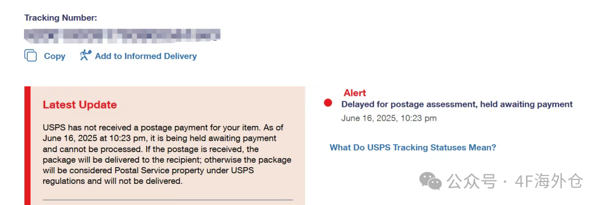Click the June 16, 2025 timestamp under Alert

point(389,118)
